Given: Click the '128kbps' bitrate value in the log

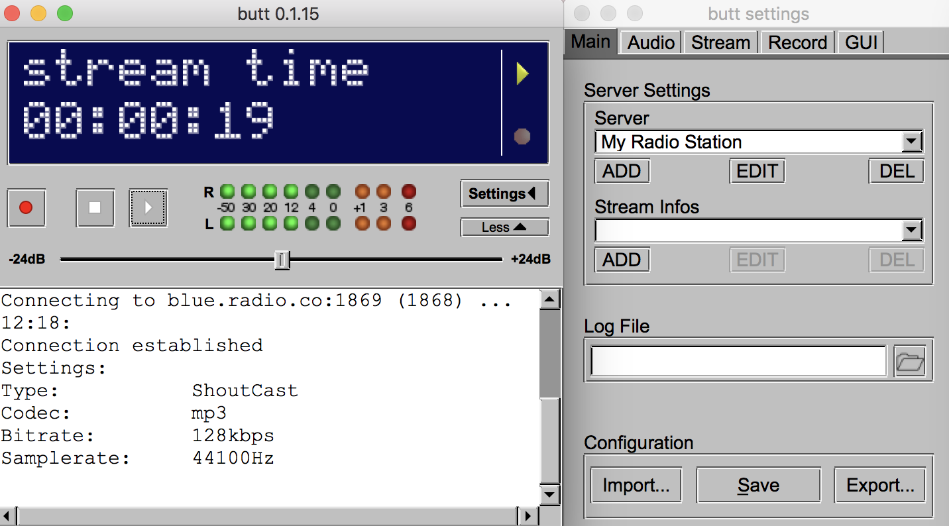Looking at the screenshot, I should 233,436.
